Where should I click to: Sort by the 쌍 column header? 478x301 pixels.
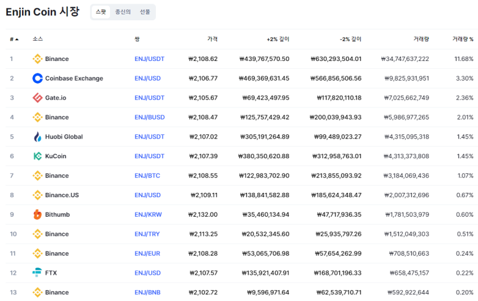[x=137, y=39]
